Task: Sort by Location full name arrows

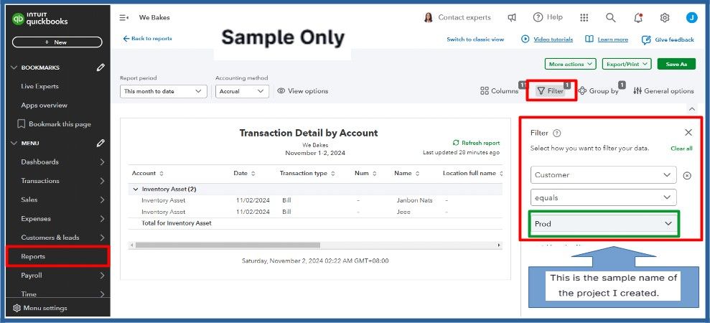Action: (500, 174)
